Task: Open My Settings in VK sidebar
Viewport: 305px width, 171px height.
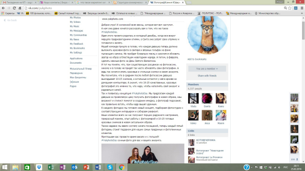Action: (76, 53)
